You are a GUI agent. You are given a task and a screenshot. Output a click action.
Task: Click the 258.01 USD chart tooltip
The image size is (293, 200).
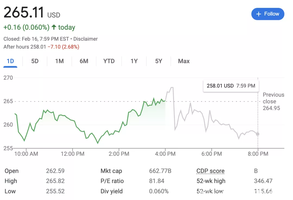pyautogui.click(x=231, y=86)
